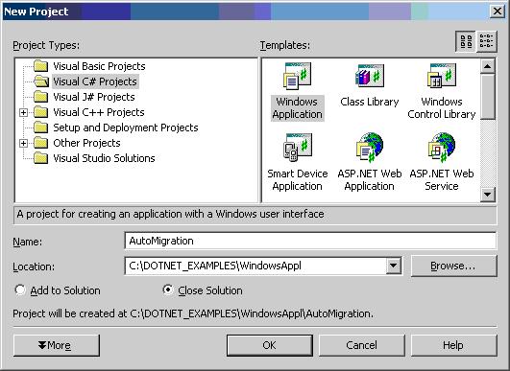Image resolution: width=510 pixels, height=371 pixels.
Task: Switch templates to large icons view
Action: tap(466, 41)
